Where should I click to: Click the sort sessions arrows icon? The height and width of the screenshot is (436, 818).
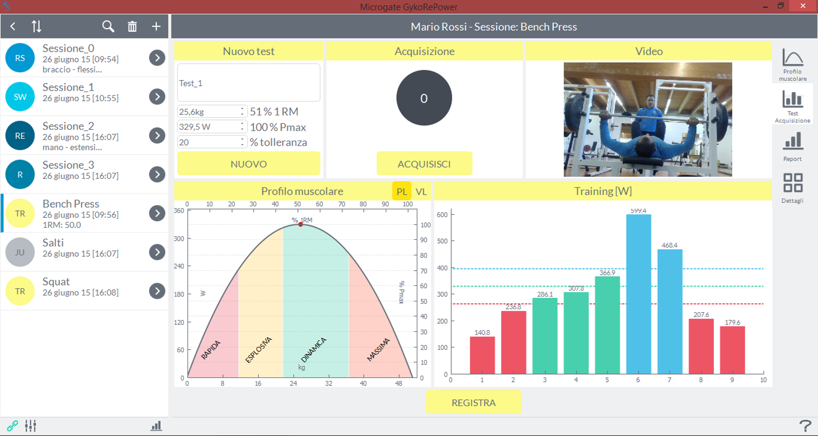pos(36,27)
